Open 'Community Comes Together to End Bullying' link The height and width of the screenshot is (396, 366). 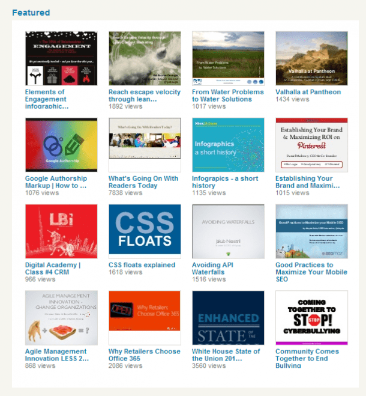coord(307,358)
